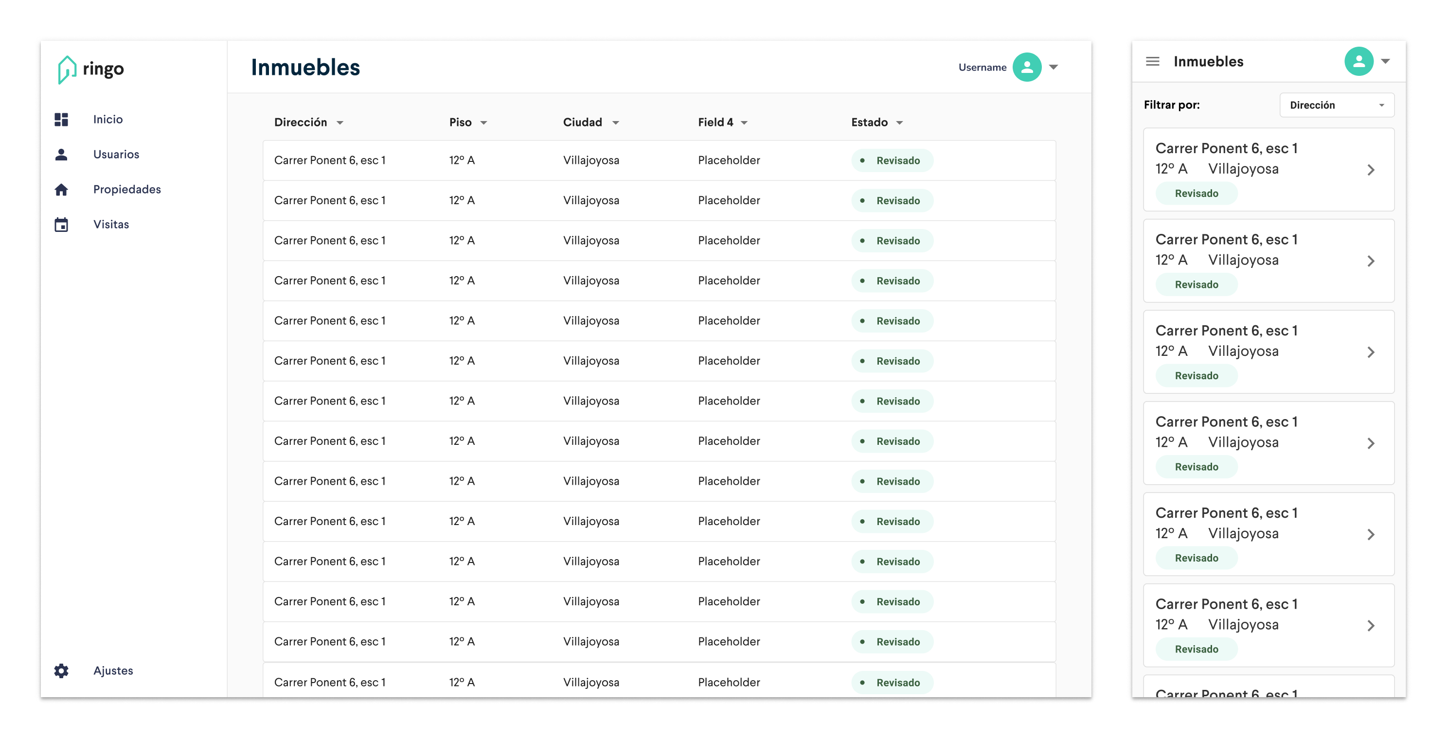Click the Username label in header
This screenshot has width=1447, height=738.
click(x=982, y=68)
